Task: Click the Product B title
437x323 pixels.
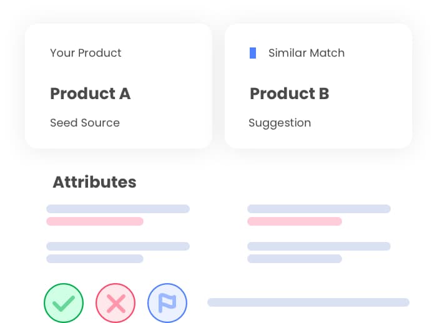Action: point(289,94)
